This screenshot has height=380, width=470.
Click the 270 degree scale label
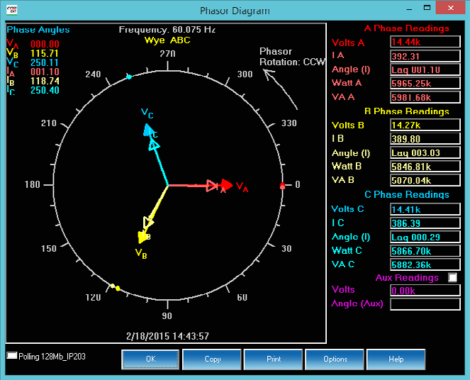167,54
